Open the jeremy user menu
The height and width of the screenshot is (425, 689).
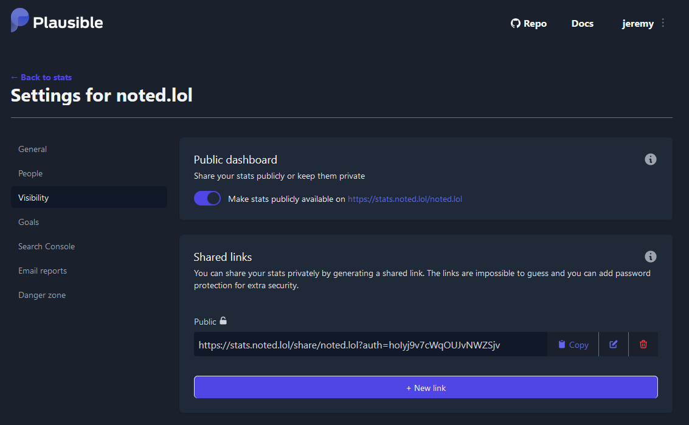tap(637, 24)
